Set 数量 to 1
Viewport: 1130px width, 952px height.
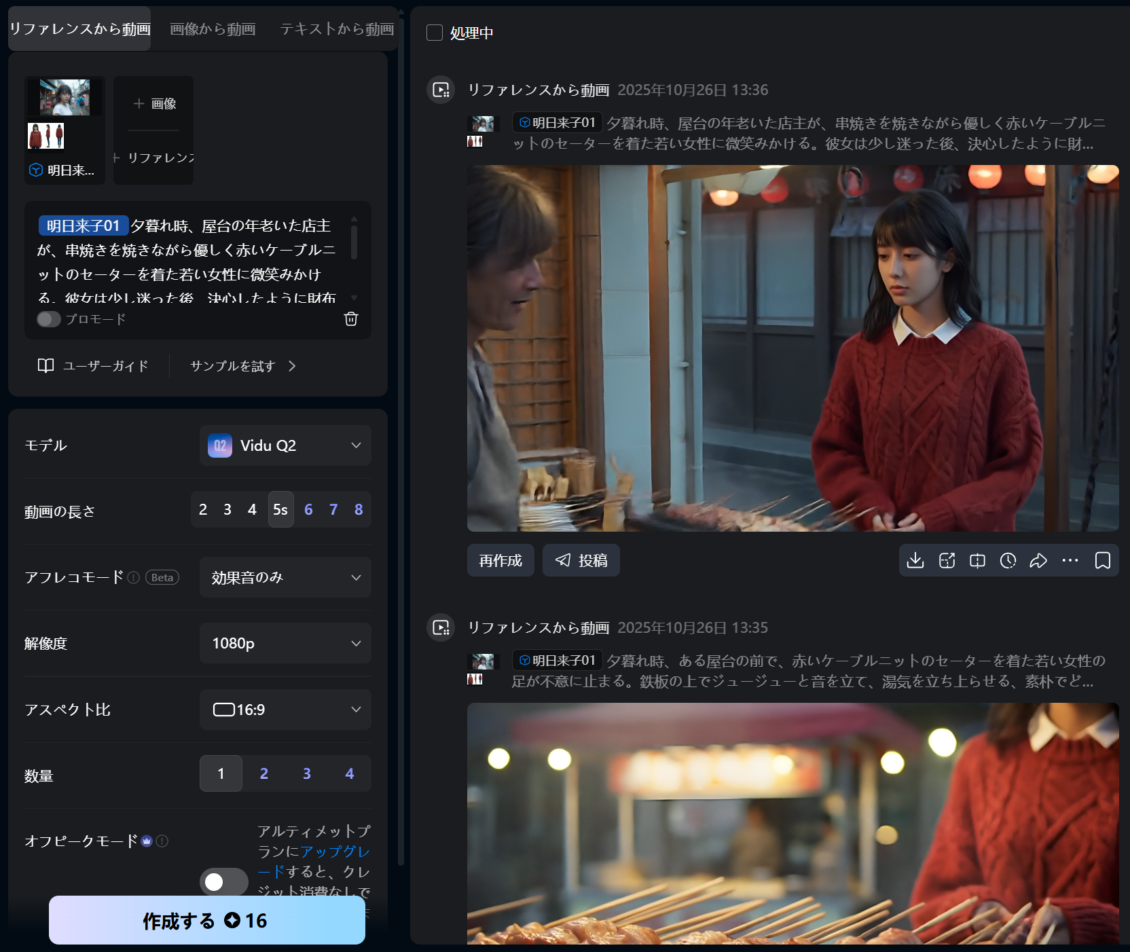click(x=221, y=773)
